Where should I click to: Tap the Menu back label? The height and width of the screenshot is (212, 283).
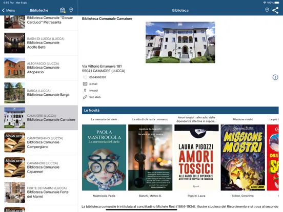click(10, 10)
